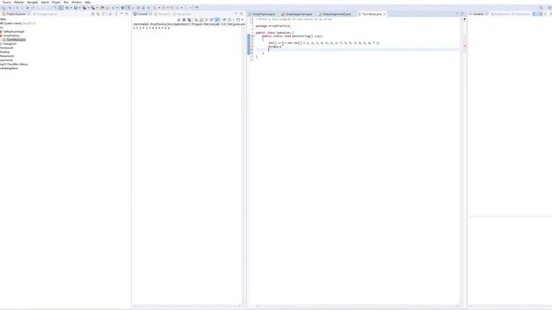Select JRE System Library in the tree
This screenshot has width=552, height=310.
[17, 23]
